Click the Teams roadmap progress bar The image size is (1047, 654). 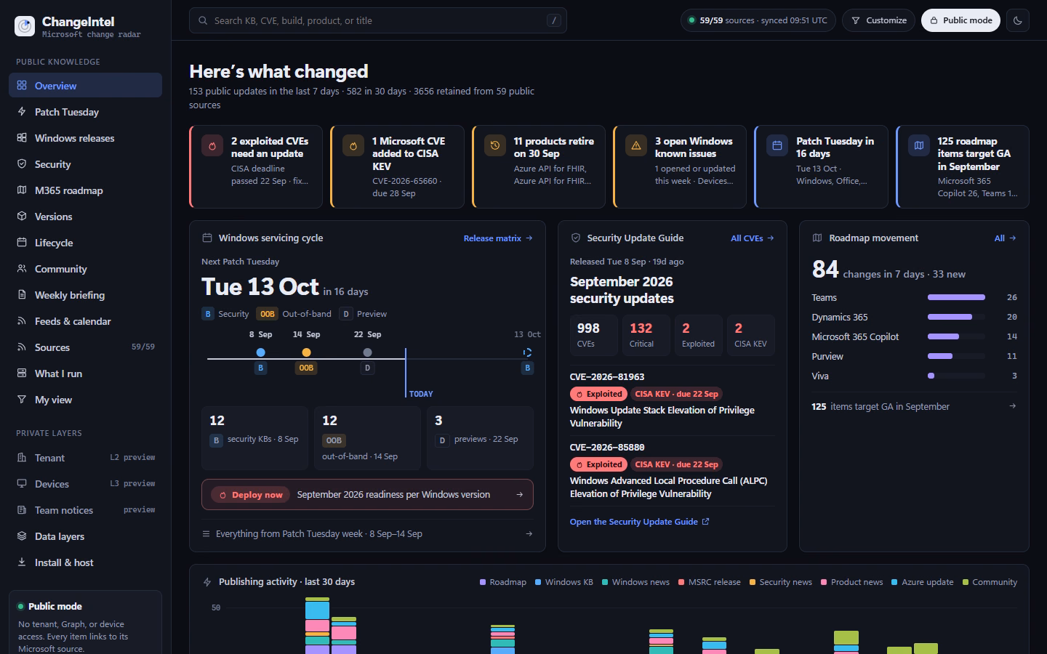(956, 297)
